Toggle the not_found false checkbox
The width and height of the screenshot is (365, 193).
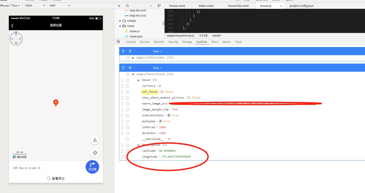click(x=162, y=92)
